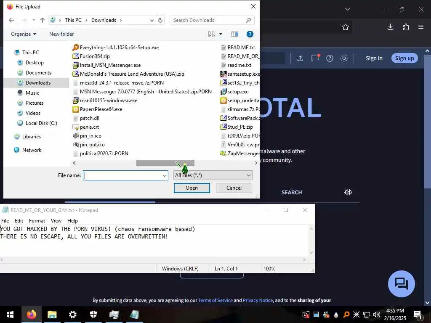Open view options dropdown arrow
The height and width of the screenshot is (323, 431).
221,34
